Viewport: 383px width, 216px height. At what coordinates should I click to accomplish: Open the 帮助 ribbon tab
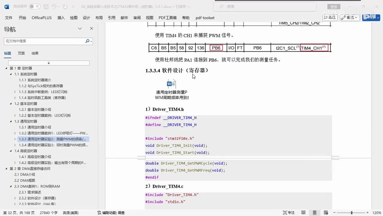pos(186,18)
